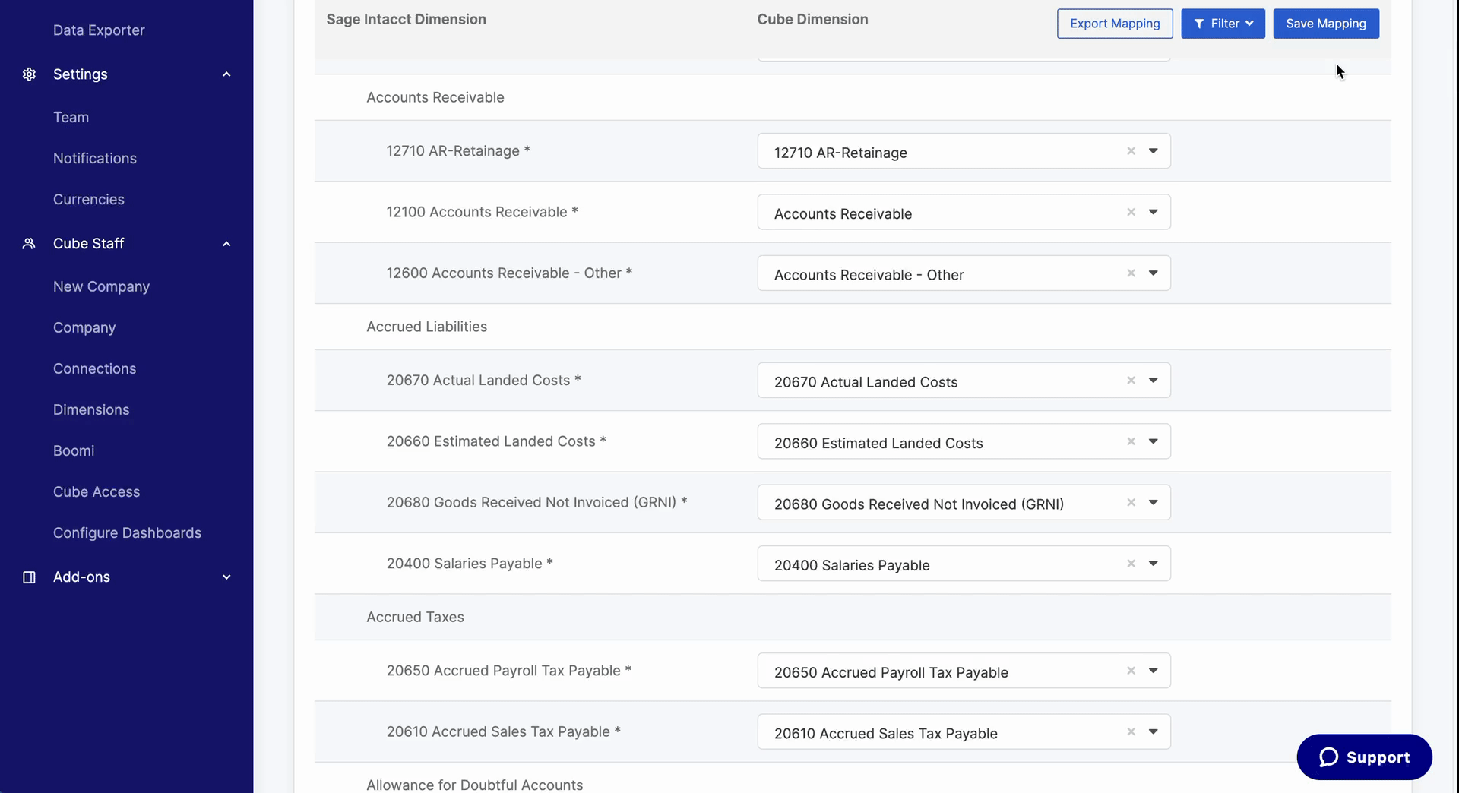Clear the 20680 GRNI mapping
This screenshot has width=1459, height=793.
pyautogui.click(x=1131, y=503)
